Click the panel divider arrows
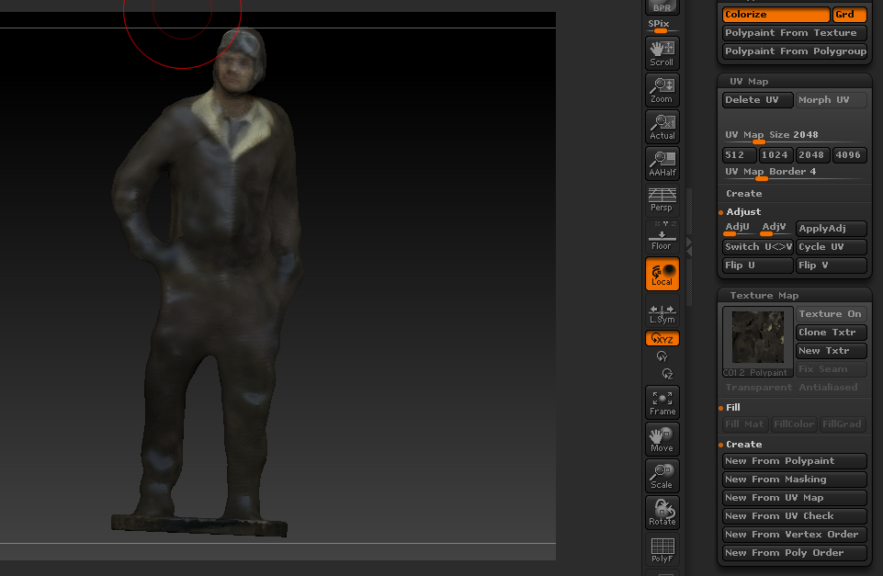883x576 pixels. (x=689, y=246)
